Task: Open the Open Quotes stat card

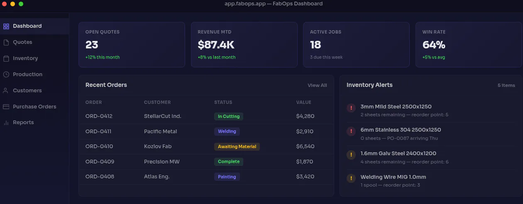Action: coord(132,45)
